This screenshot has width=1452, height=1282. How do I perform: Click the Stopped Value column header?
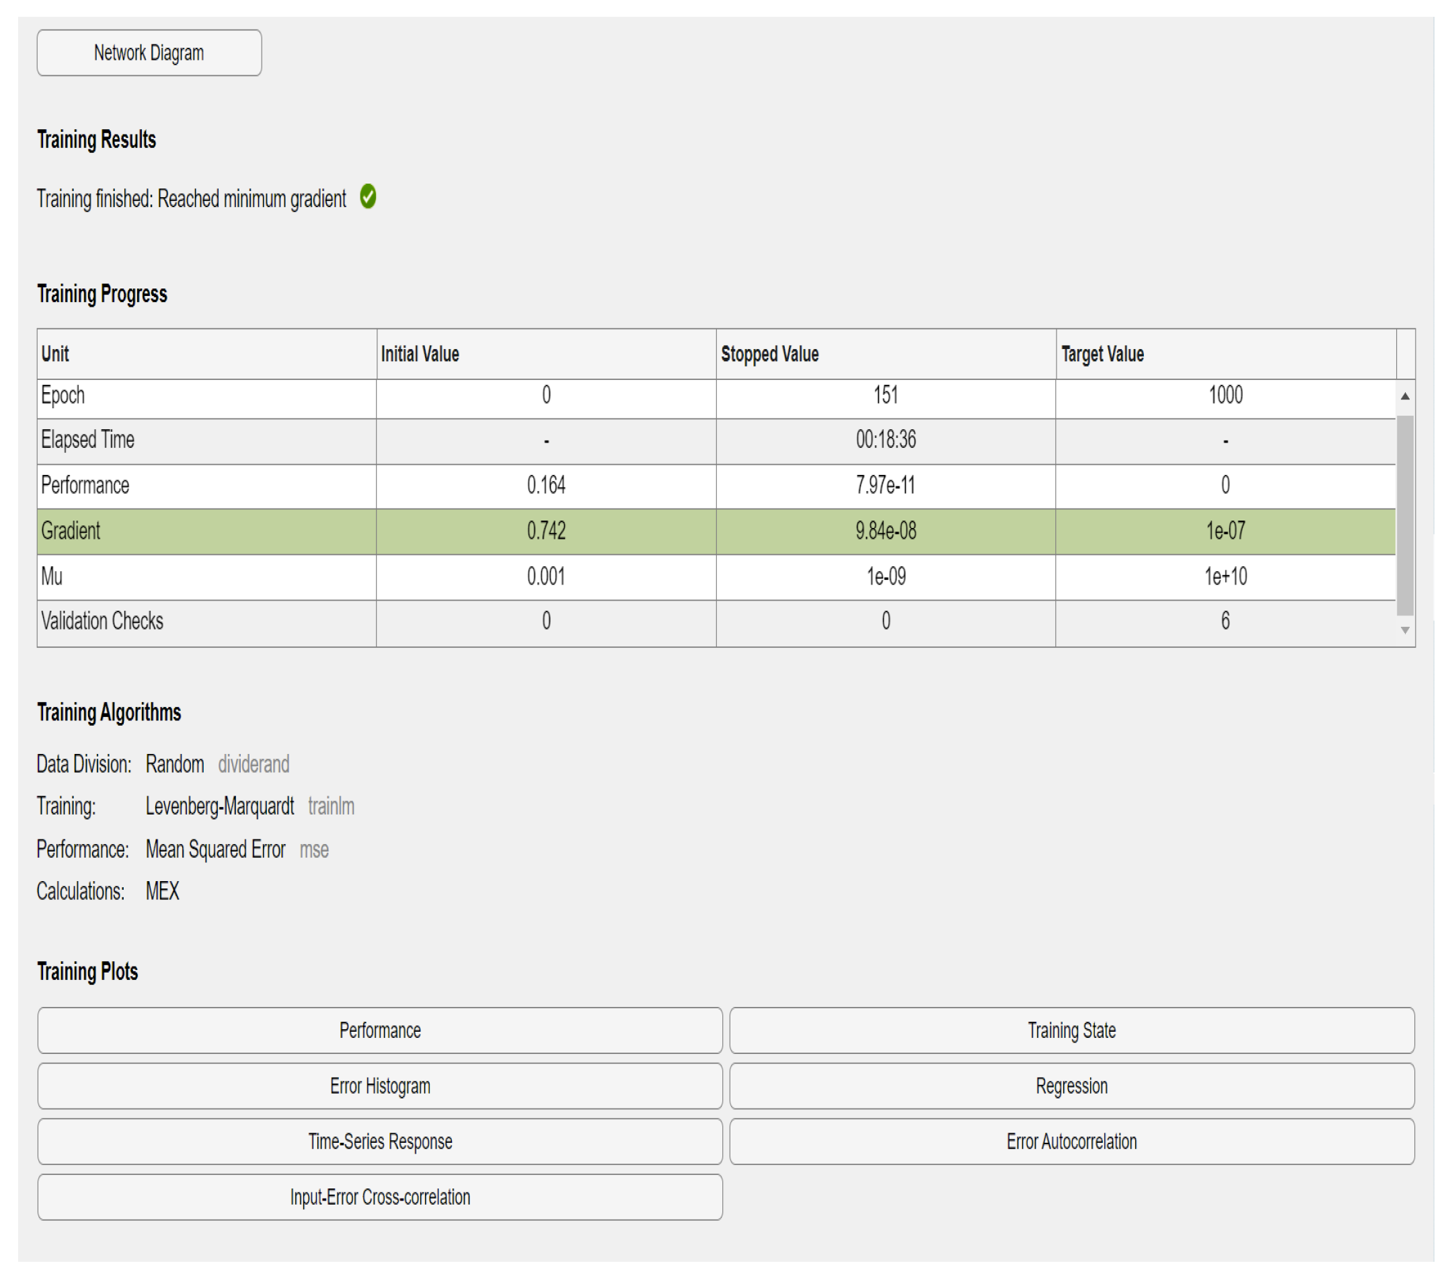pyautogui.click(x=769, y=354)
